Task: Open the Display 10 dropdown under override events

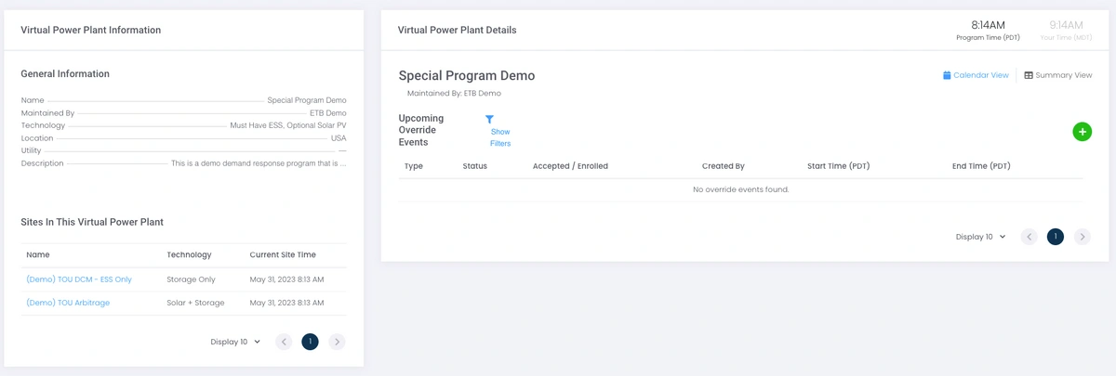Action: (980, 237)
